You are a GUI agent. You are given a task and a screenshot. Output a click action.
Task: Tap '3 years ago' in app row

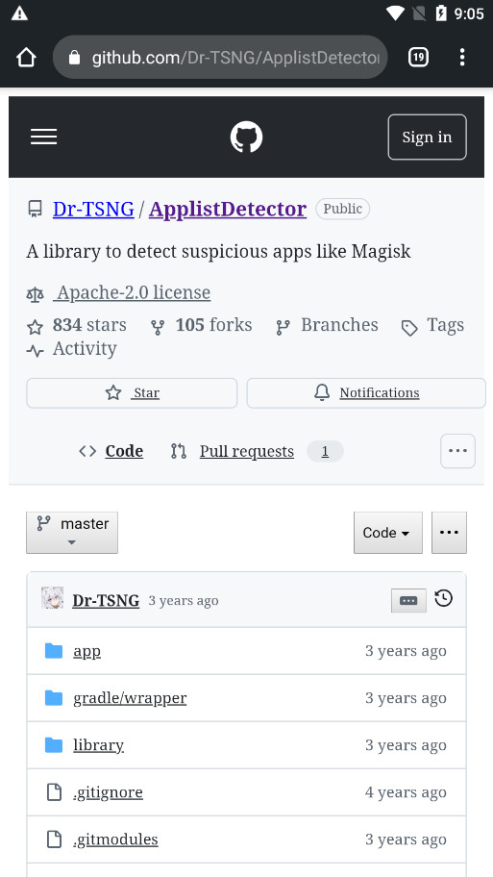[406, 651]
